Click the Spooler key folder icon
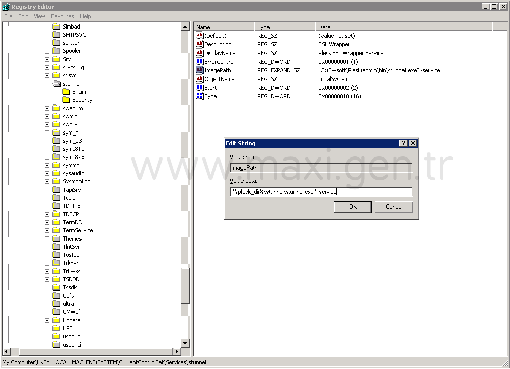510x369 pixels. pos(57,51)
